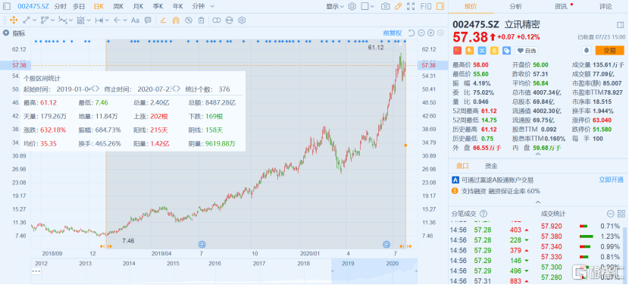Image resolution: width=629 pixels, height=285 pixels.
Task: Toggle hide drawings eye icon
Action: pos(189,20)
